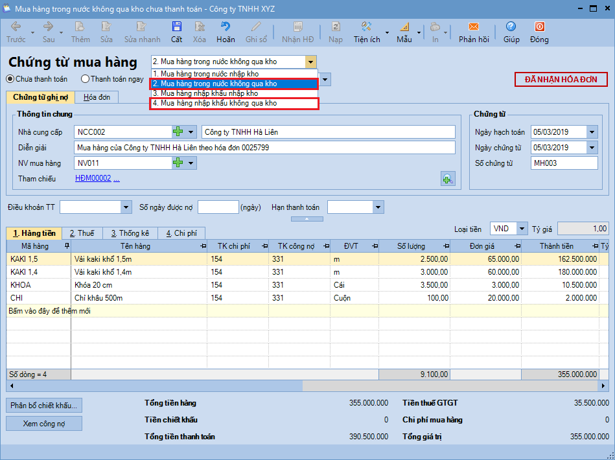
Task: Click the Số chứng từ input field
Action: 564,163
